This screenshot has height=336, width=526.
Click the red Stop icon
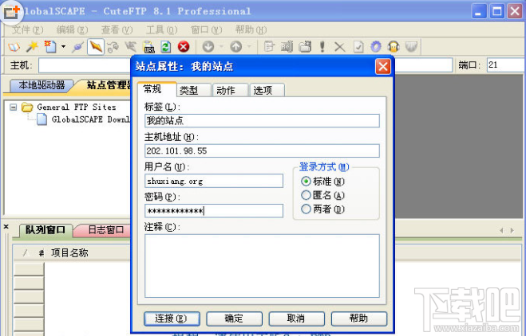coord(184,47)
